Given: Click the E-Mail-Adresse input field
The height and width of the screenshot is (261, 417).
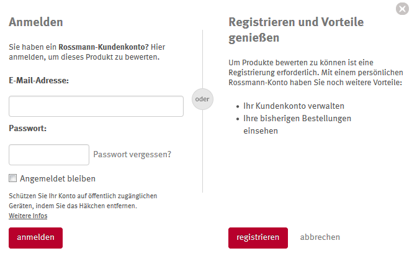Looking at the screenshot, I should (x=96, y=106).
